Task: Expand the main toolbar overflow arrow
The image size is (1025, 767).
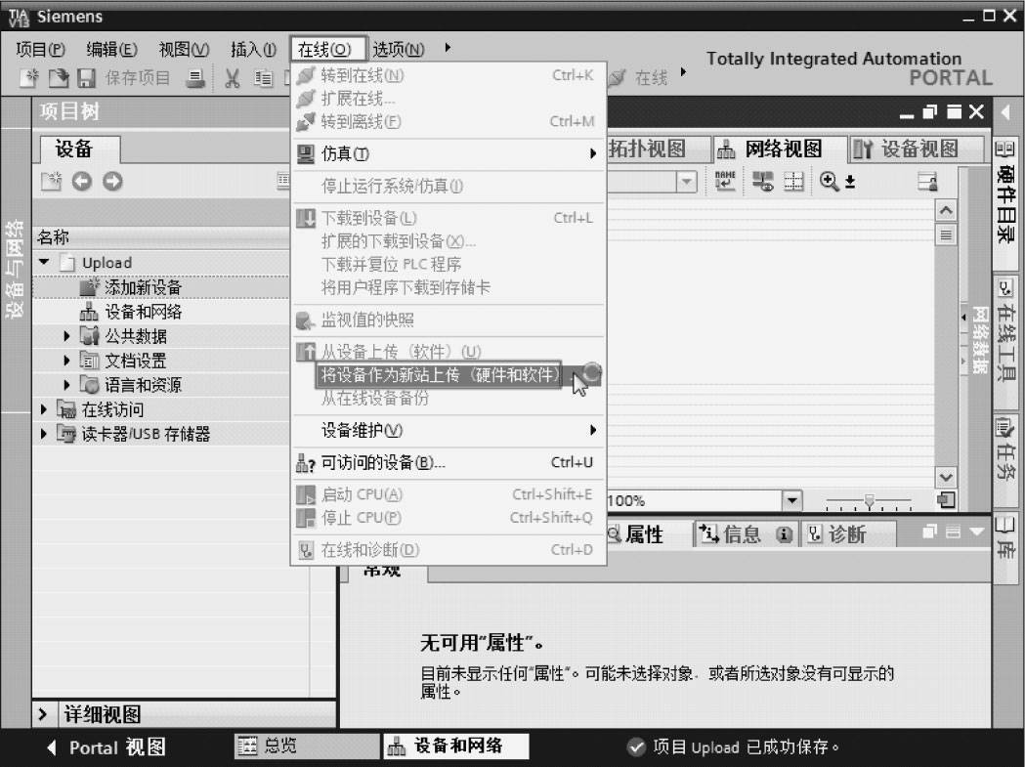Action: pos(684,72)
